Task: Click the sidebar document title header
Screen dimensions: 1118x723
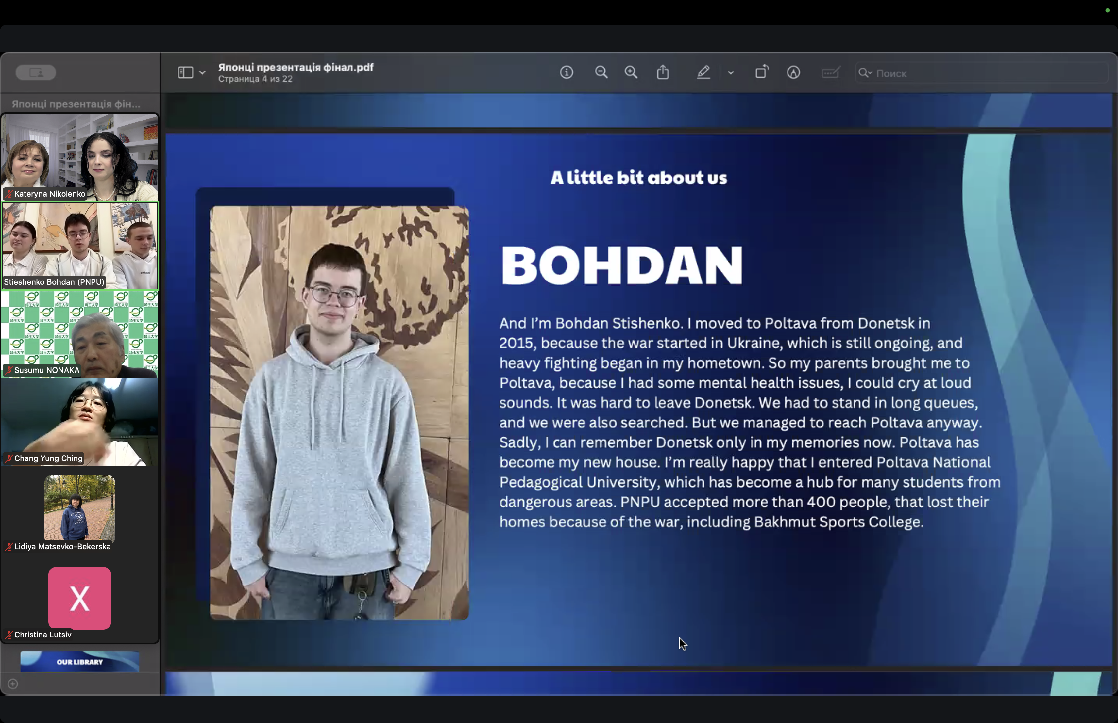Action: pos(76,104)
